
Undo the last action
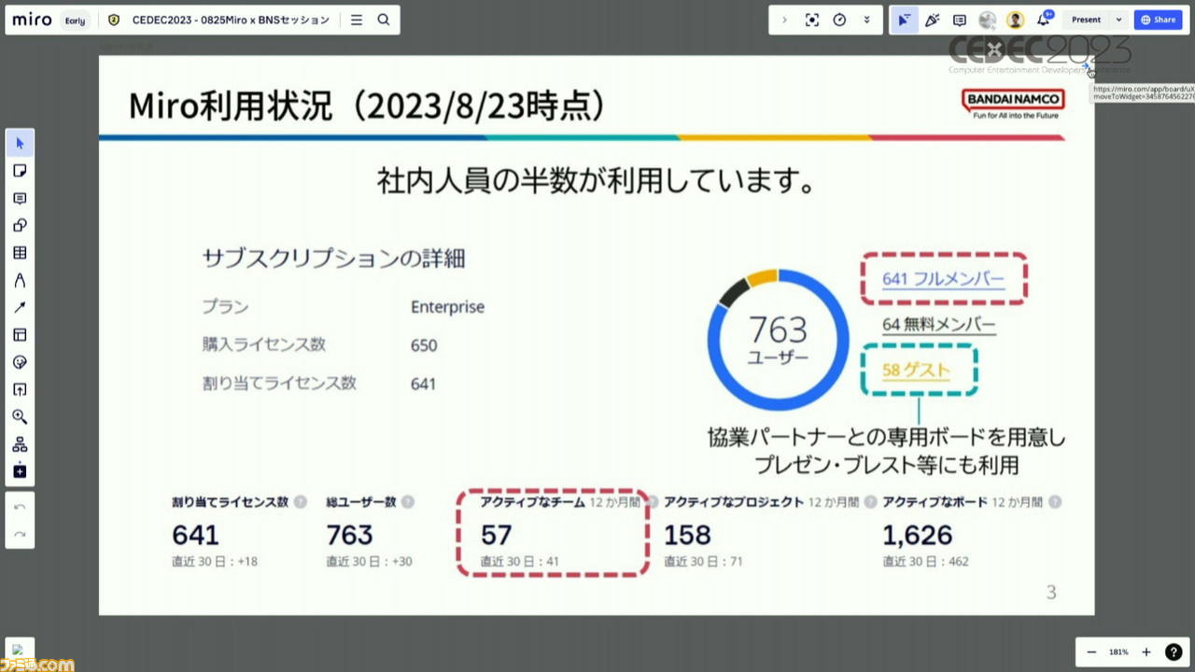(20, 507)
